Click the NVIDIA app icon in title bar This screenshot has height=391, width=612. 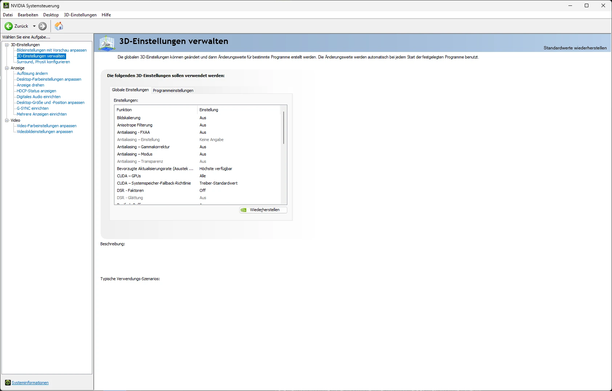[6, 5]
